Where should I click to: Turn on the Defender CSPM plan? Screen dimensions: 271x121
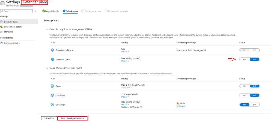click(x=244, y=59)
